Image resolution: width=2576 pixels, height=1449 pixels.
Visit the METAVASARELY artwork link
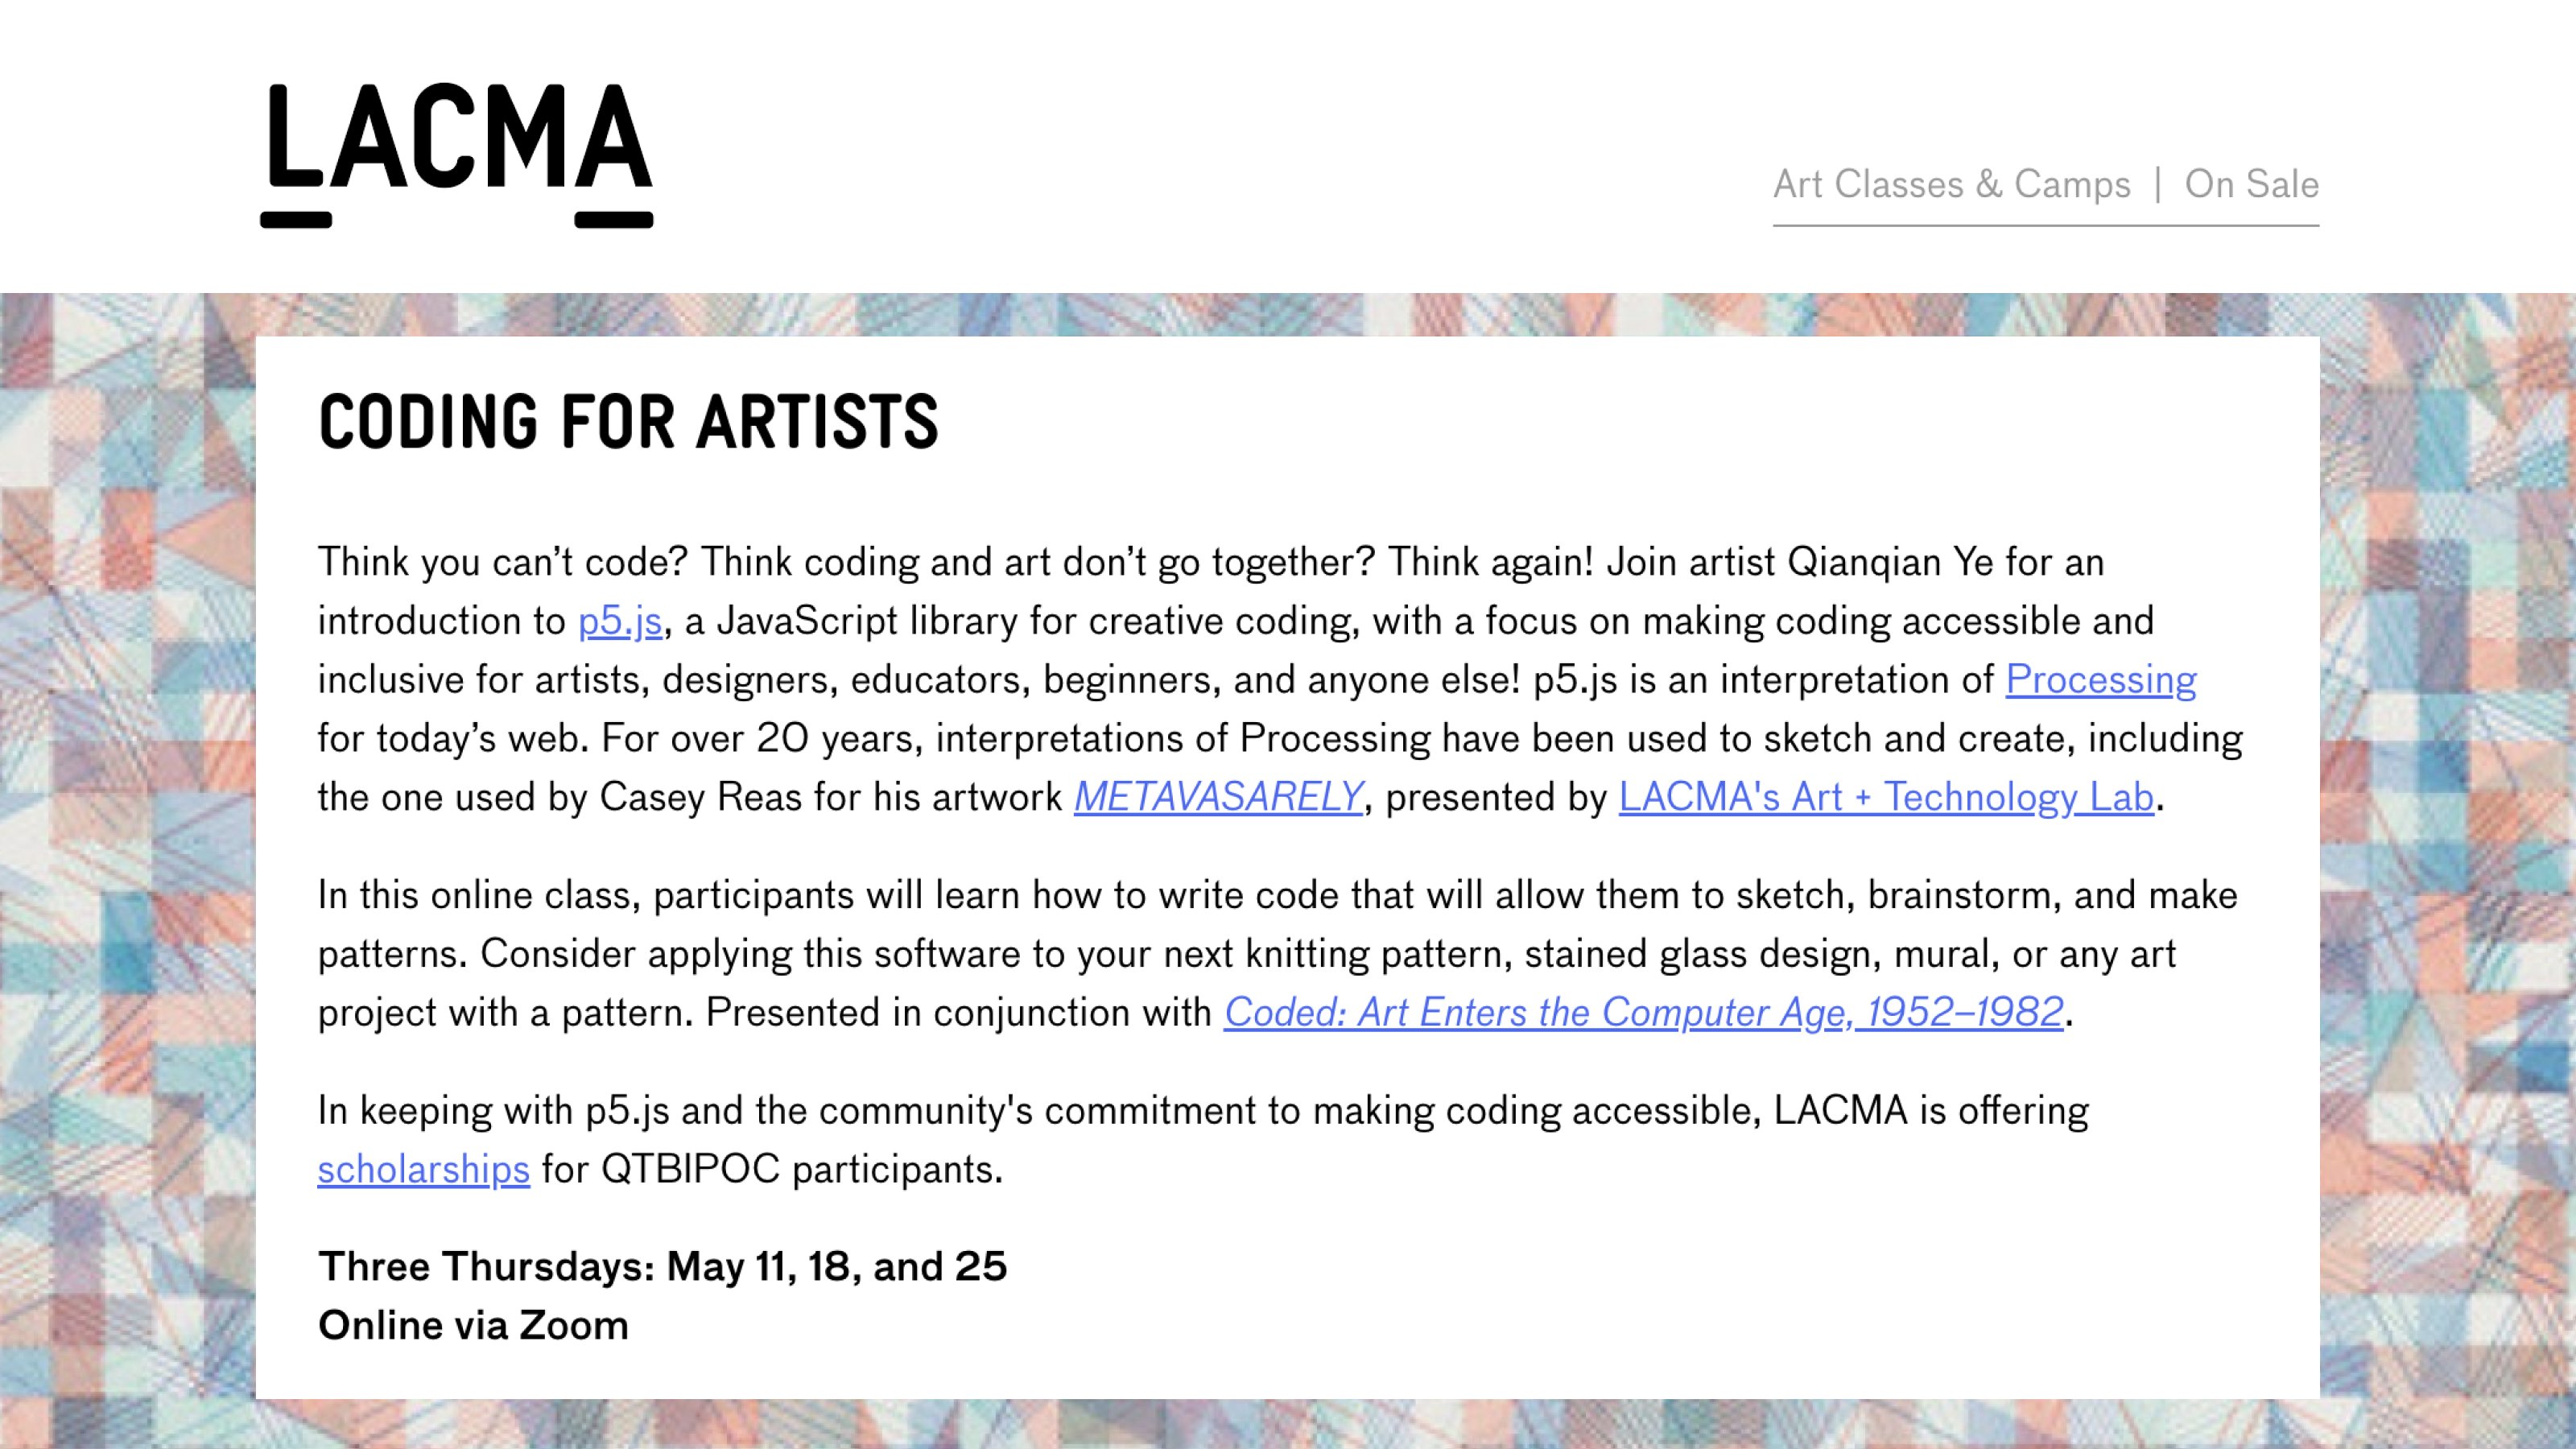pyautogui.click(x=1218, y=797)
